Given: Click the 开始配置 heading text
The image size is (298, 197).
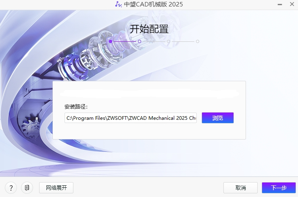Looking at the screenshot, I should (149, 29).
